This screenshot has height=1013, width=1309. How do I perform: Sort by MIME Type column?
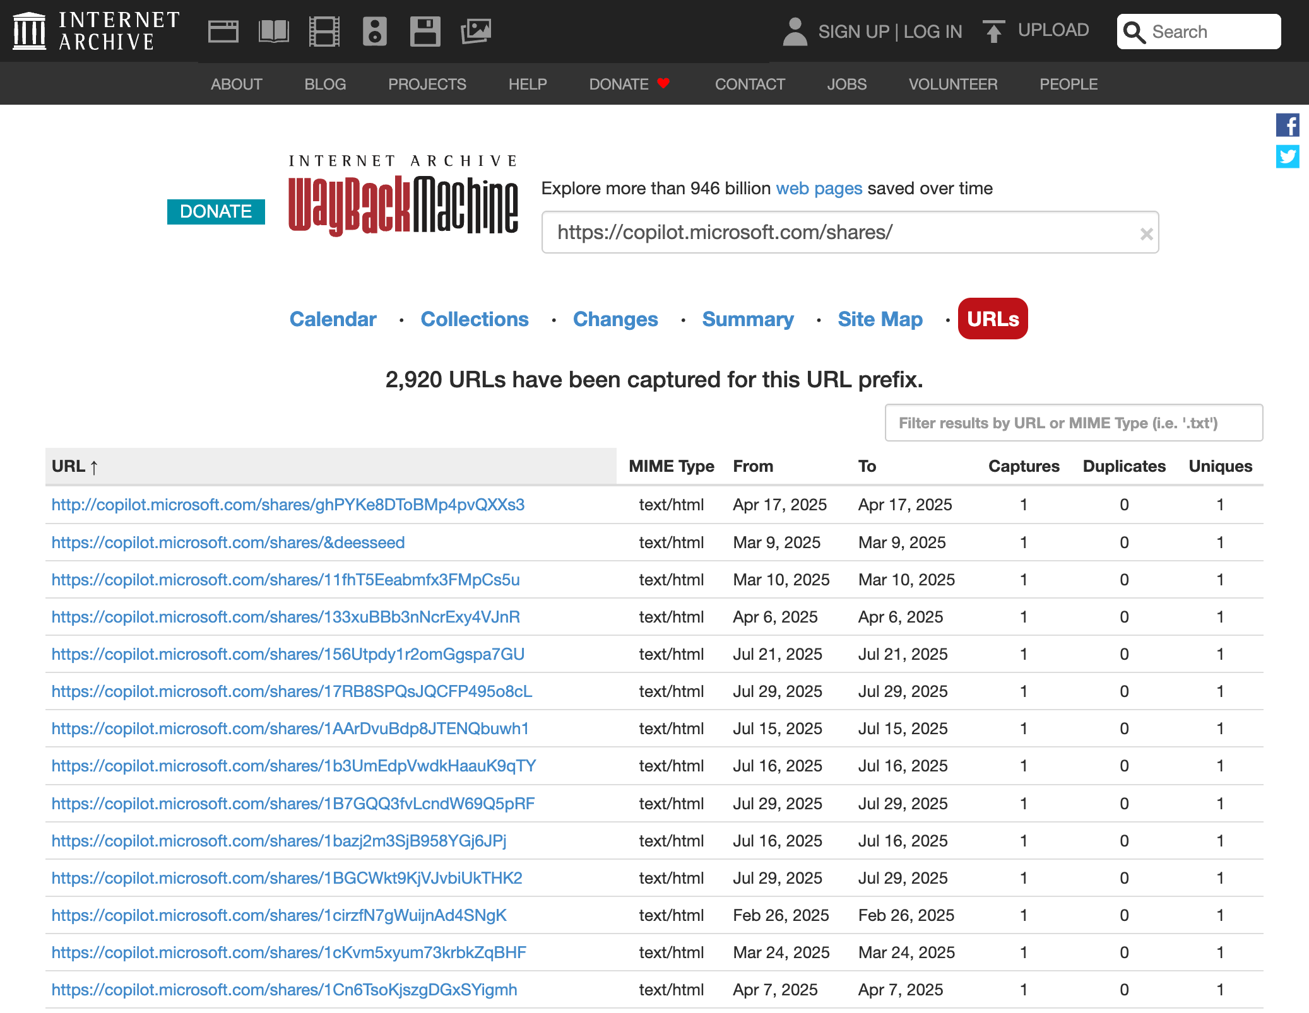pyautogui.click(x=672, y=466)
